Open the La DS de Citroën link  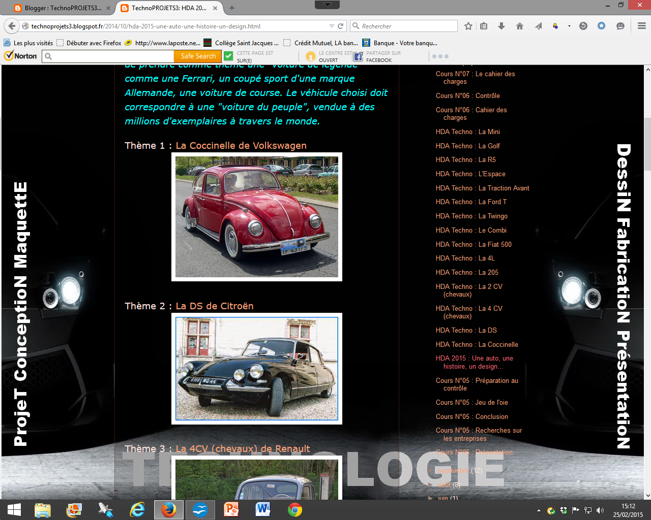tap(214, 306)
